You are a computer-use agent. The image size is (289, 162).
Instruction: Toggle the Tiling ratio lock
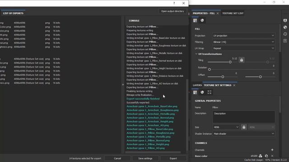tap(242, 60)
